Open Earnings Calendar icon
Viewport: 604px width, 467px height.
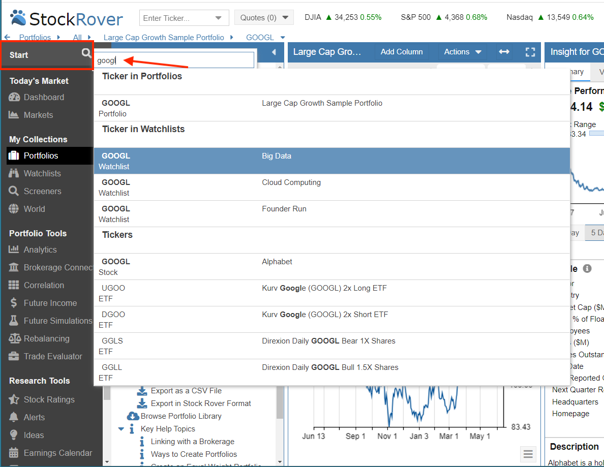point(14,453)
